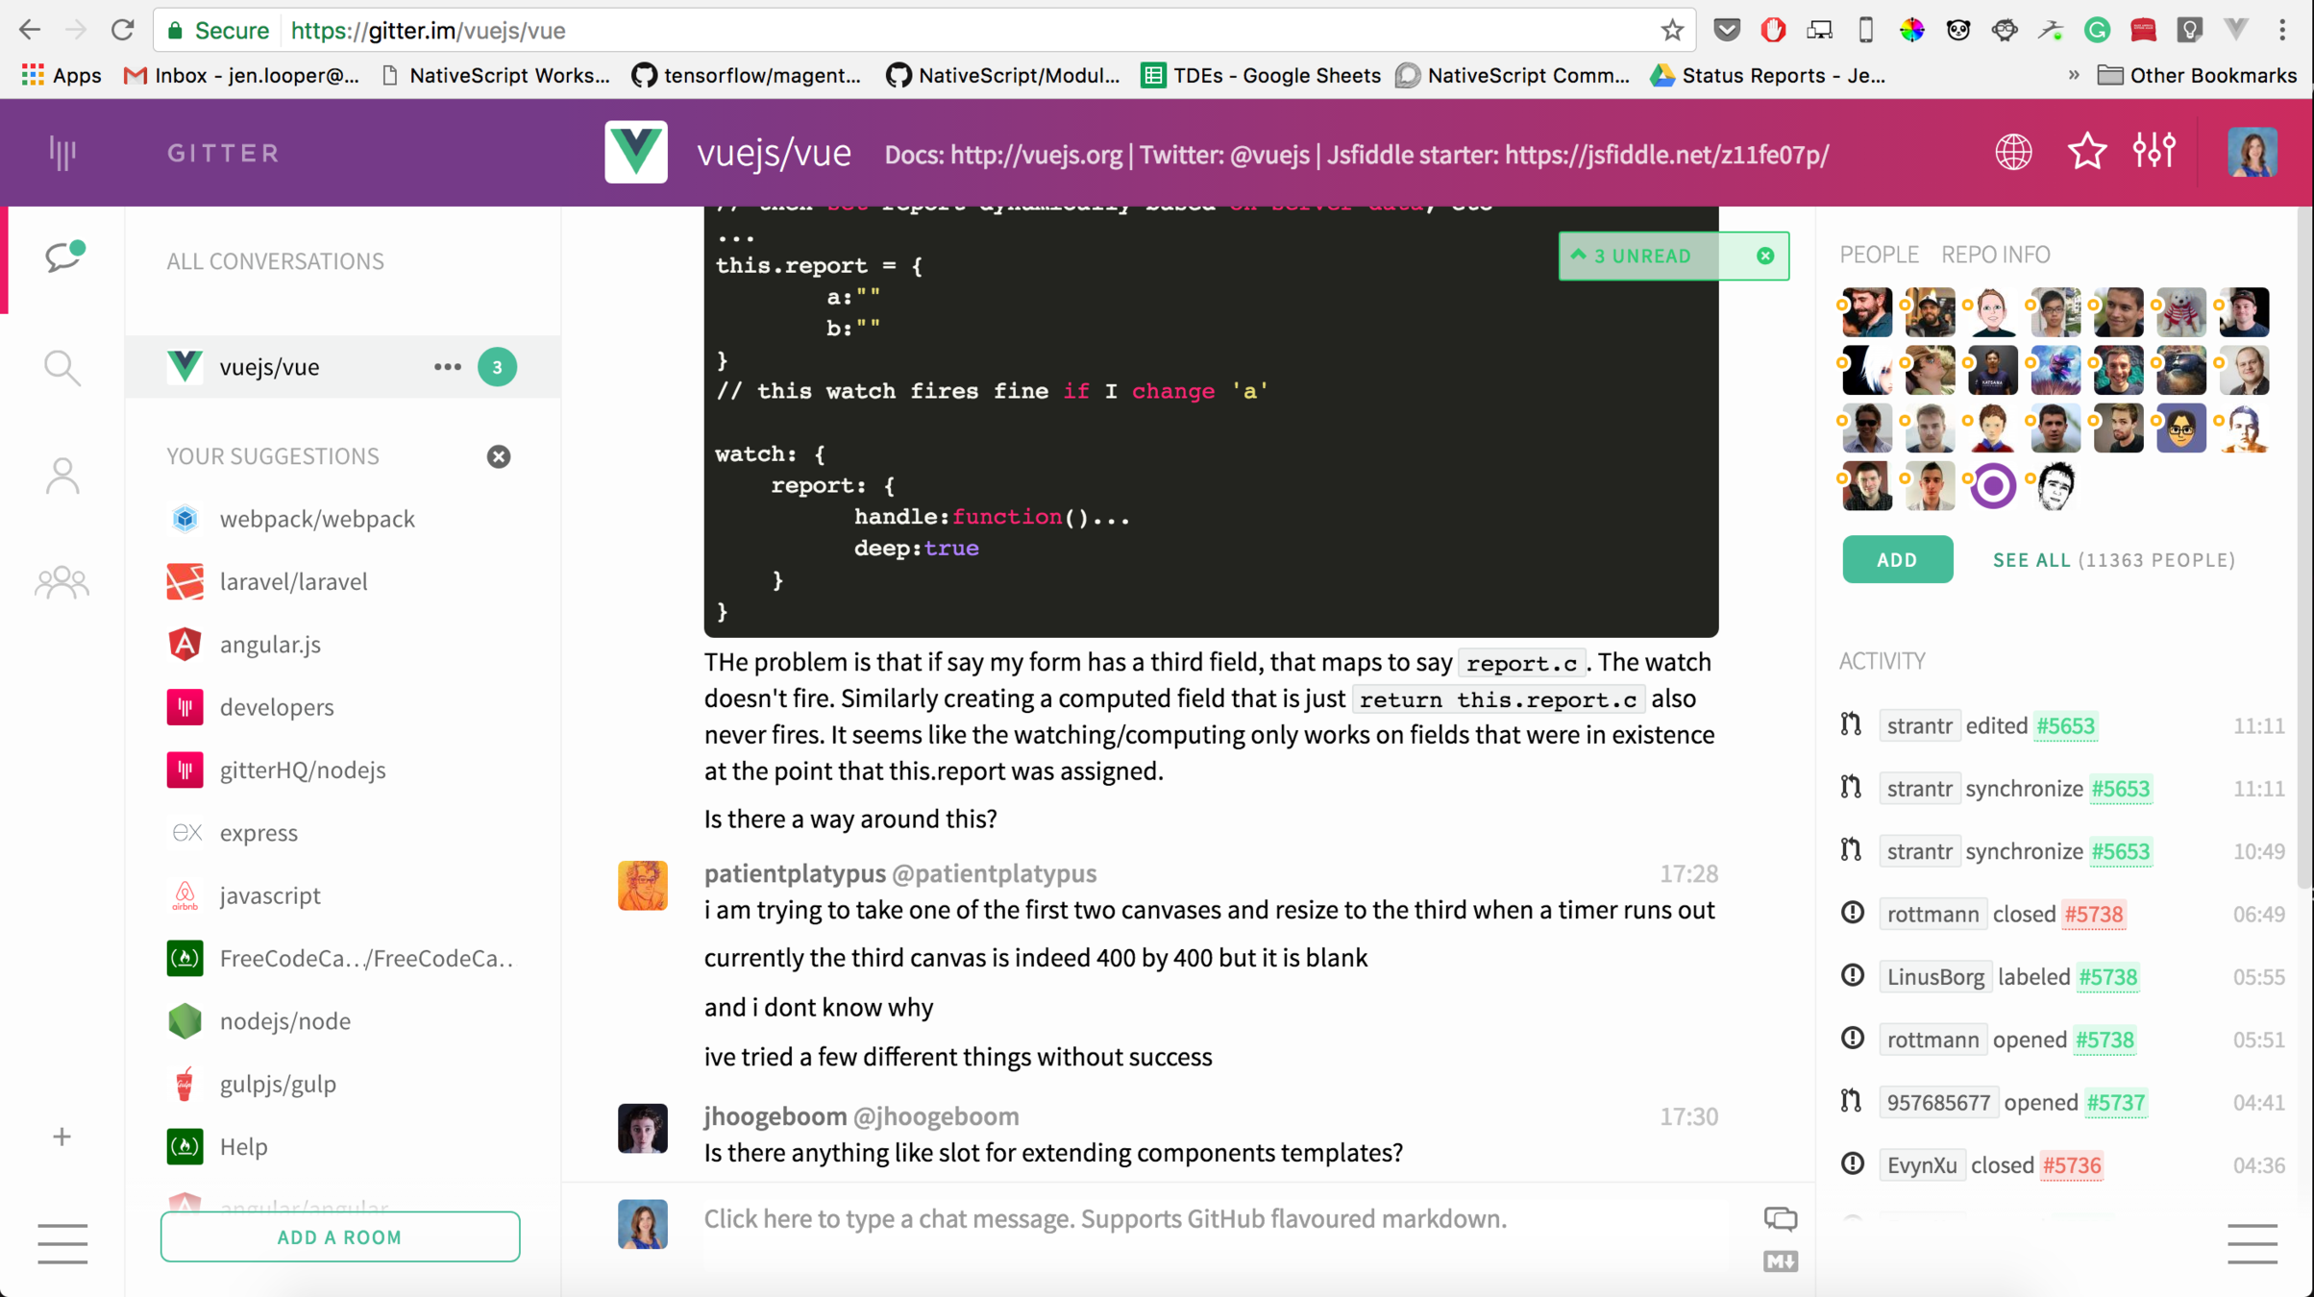Click the globe icon in room header

pos(2012,151)
